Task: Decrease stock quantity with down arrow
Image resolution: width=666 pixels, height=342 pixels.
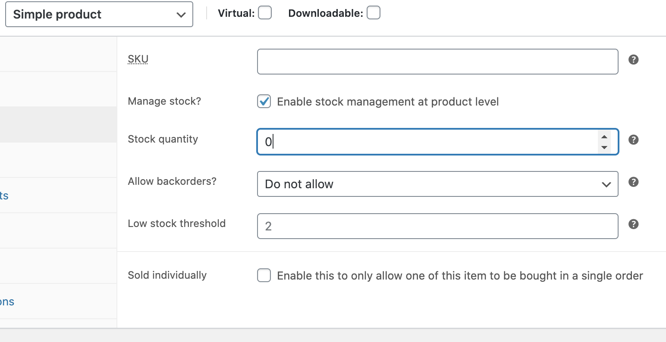Action: click(604, 147)
